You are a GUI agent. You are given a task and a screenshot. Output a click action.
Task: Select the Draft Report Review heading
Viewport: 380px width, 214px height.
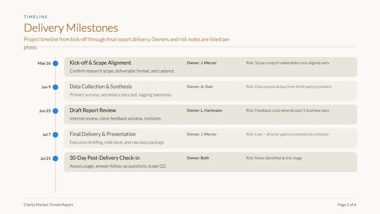point(93,111)
